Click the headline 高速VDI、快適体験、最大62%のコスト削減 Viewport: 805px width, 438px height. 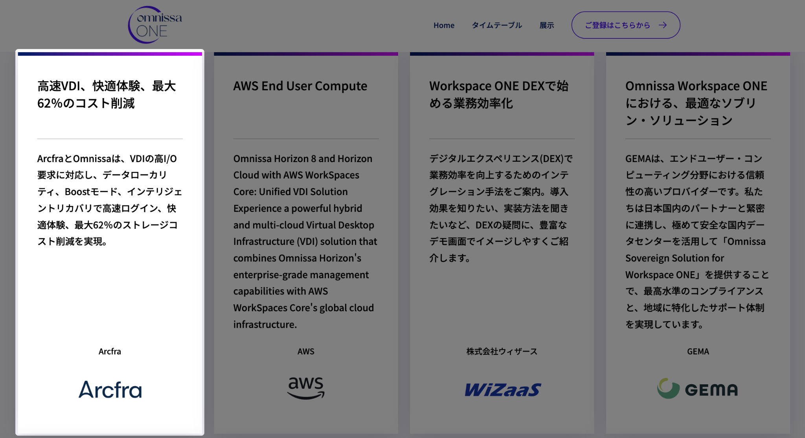pos(107,95)
